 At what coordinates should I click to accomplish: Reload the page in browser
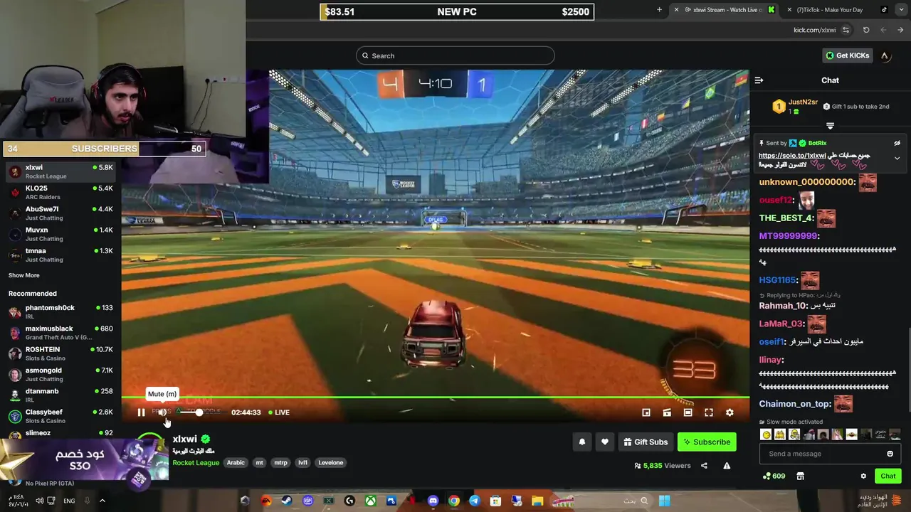(866, 30)
